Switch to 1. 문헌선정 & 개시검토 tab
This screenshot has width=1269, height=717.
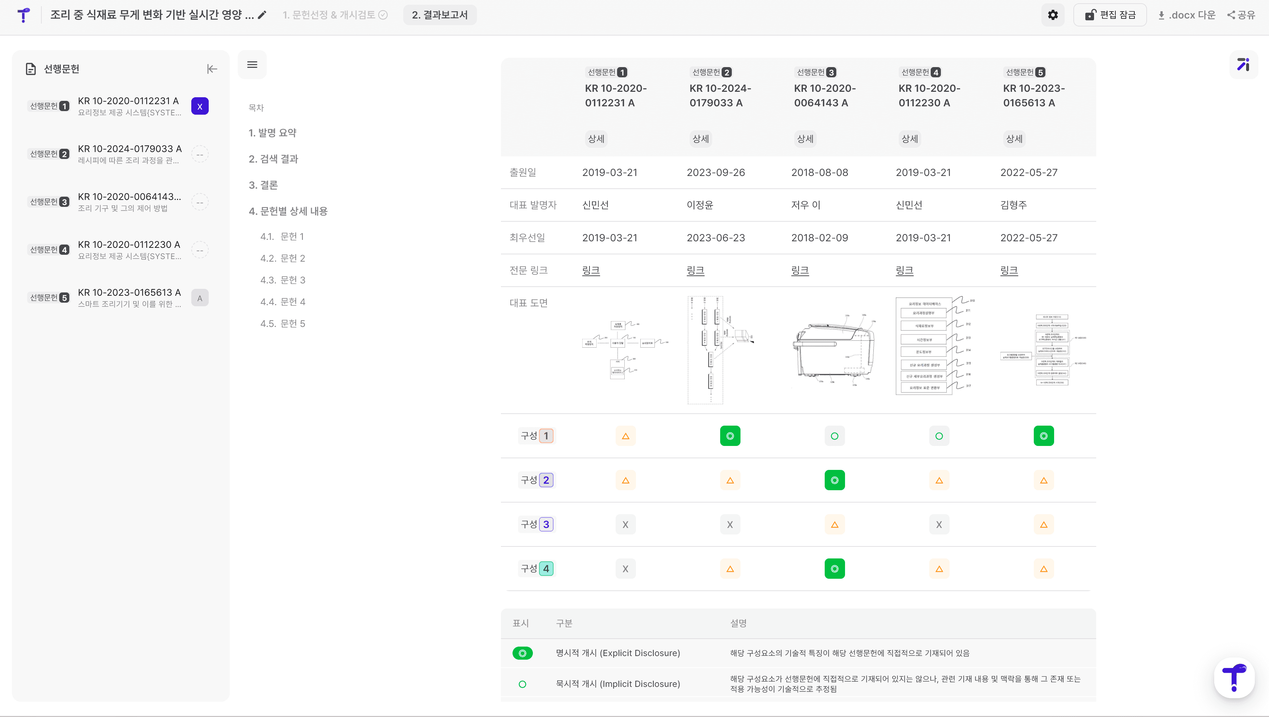click(335, 15)
